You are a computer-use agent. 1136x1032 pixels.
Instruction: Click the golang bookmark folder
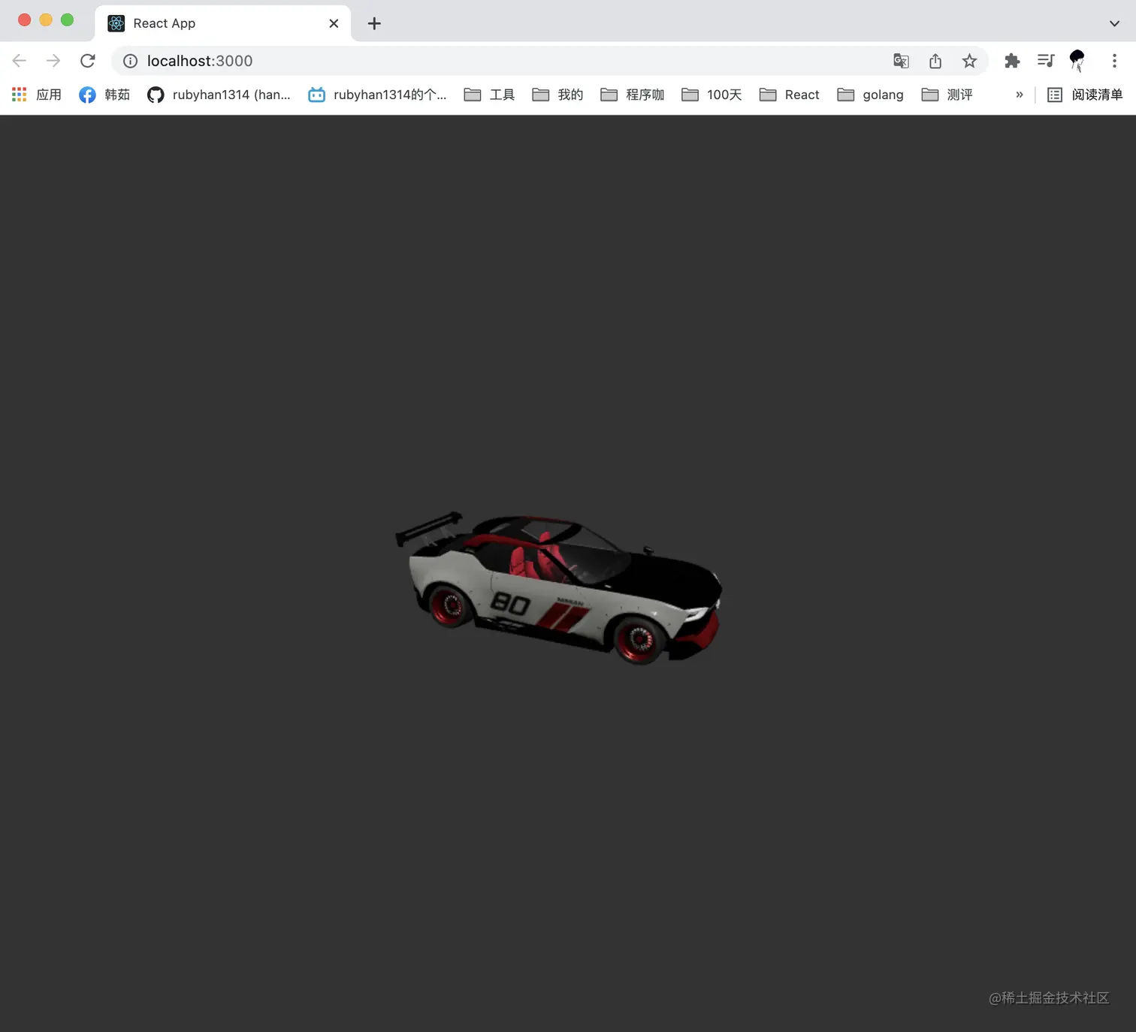click(870, 95)
